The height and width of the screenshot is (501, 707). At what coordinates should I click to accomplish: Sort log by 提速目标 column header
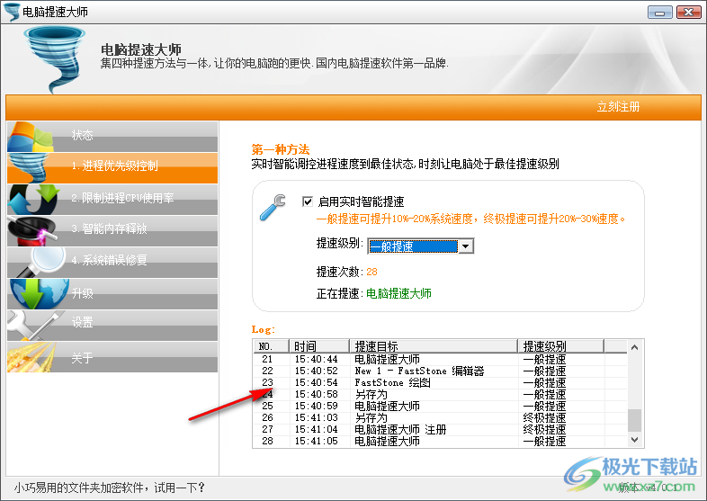click(434, 346)
